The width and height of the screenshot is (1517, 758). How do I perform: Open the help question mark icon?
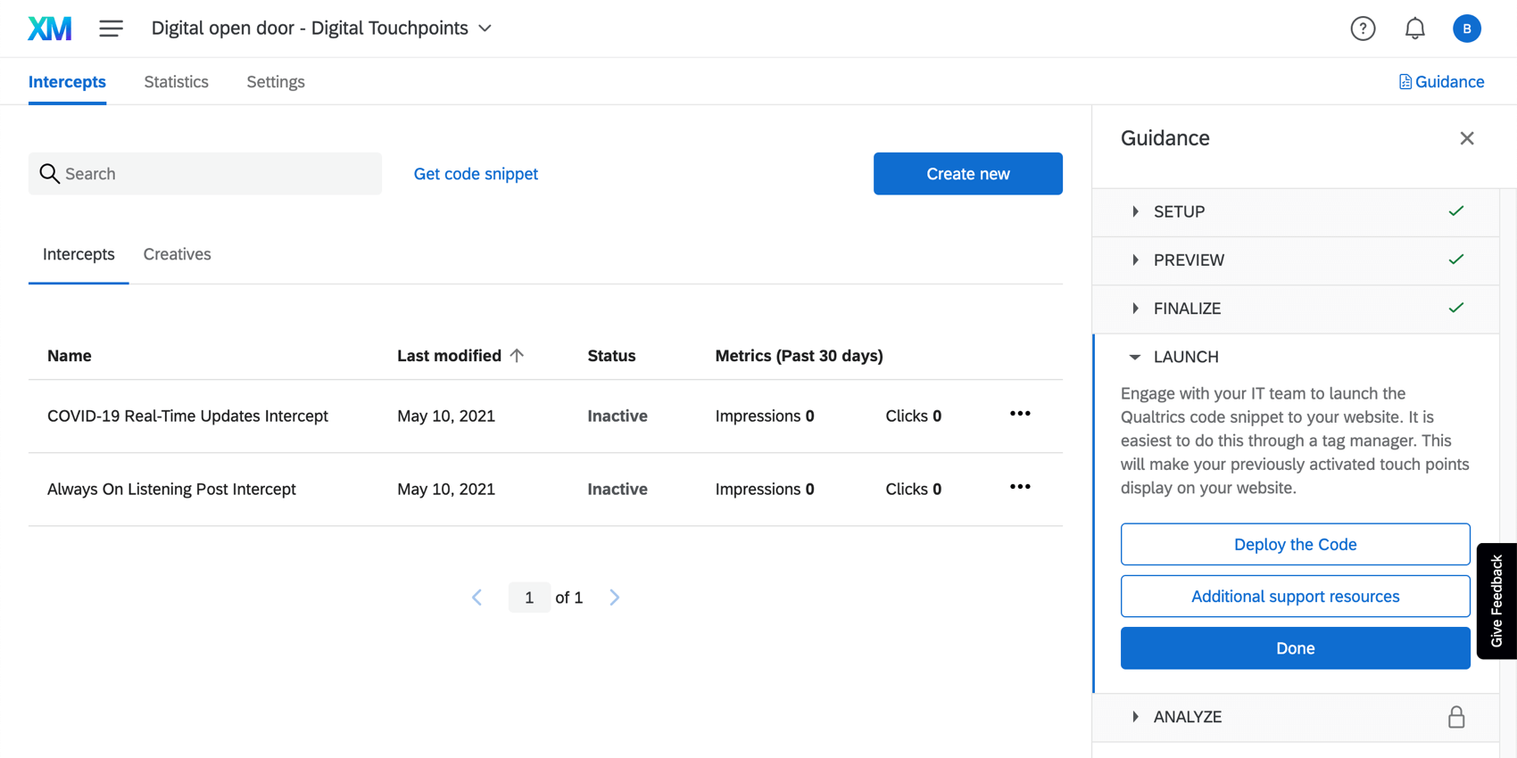click(1363, 29)
